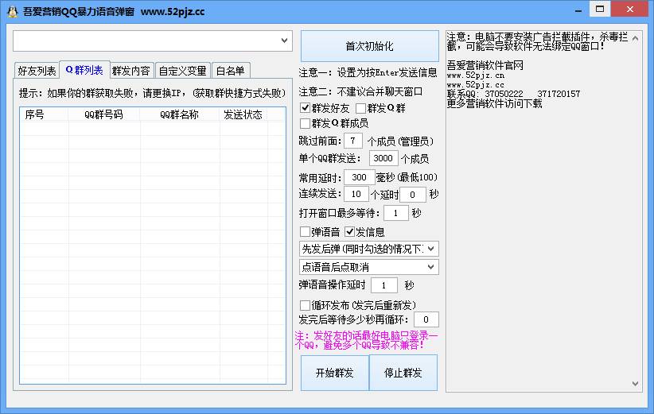Click the 连续发送 count field showing 10

click(356, 194)
